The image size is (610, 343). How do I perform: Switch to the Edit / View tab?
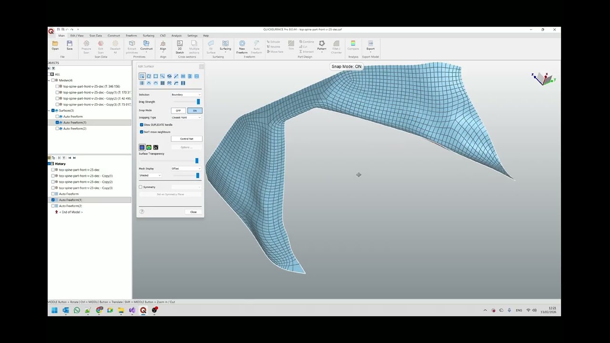(77, 36)
